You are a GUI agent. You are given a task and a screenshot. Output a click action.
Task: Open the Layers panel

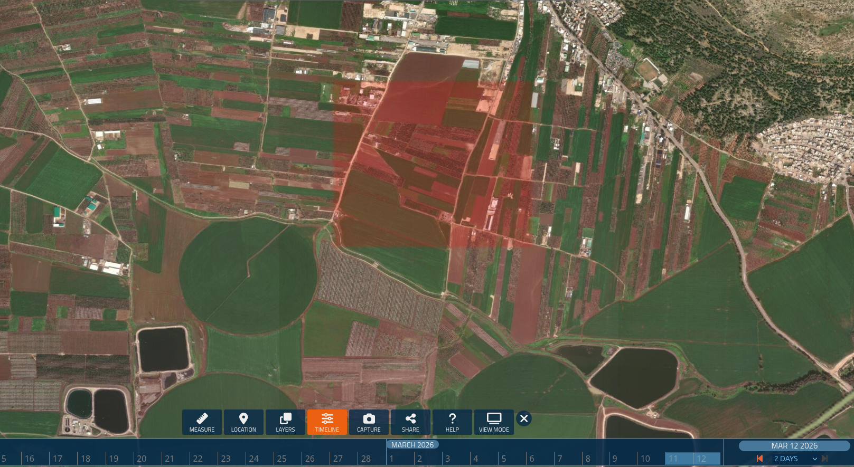285,422
